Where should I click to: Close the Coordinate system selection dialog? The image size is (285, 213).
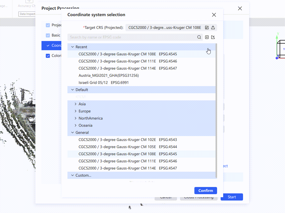point(214,15)
